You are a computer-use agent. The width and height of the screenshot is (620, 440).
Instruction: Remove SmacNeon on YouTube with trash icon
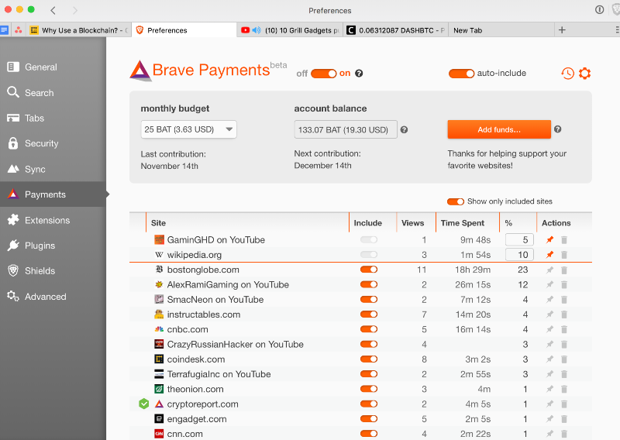point(564,300)
